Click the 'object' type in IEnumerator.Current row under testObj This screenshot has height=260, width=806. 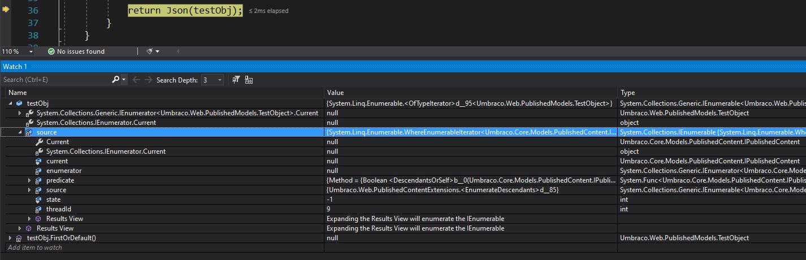pyautogui.click(x=629, y=123)
